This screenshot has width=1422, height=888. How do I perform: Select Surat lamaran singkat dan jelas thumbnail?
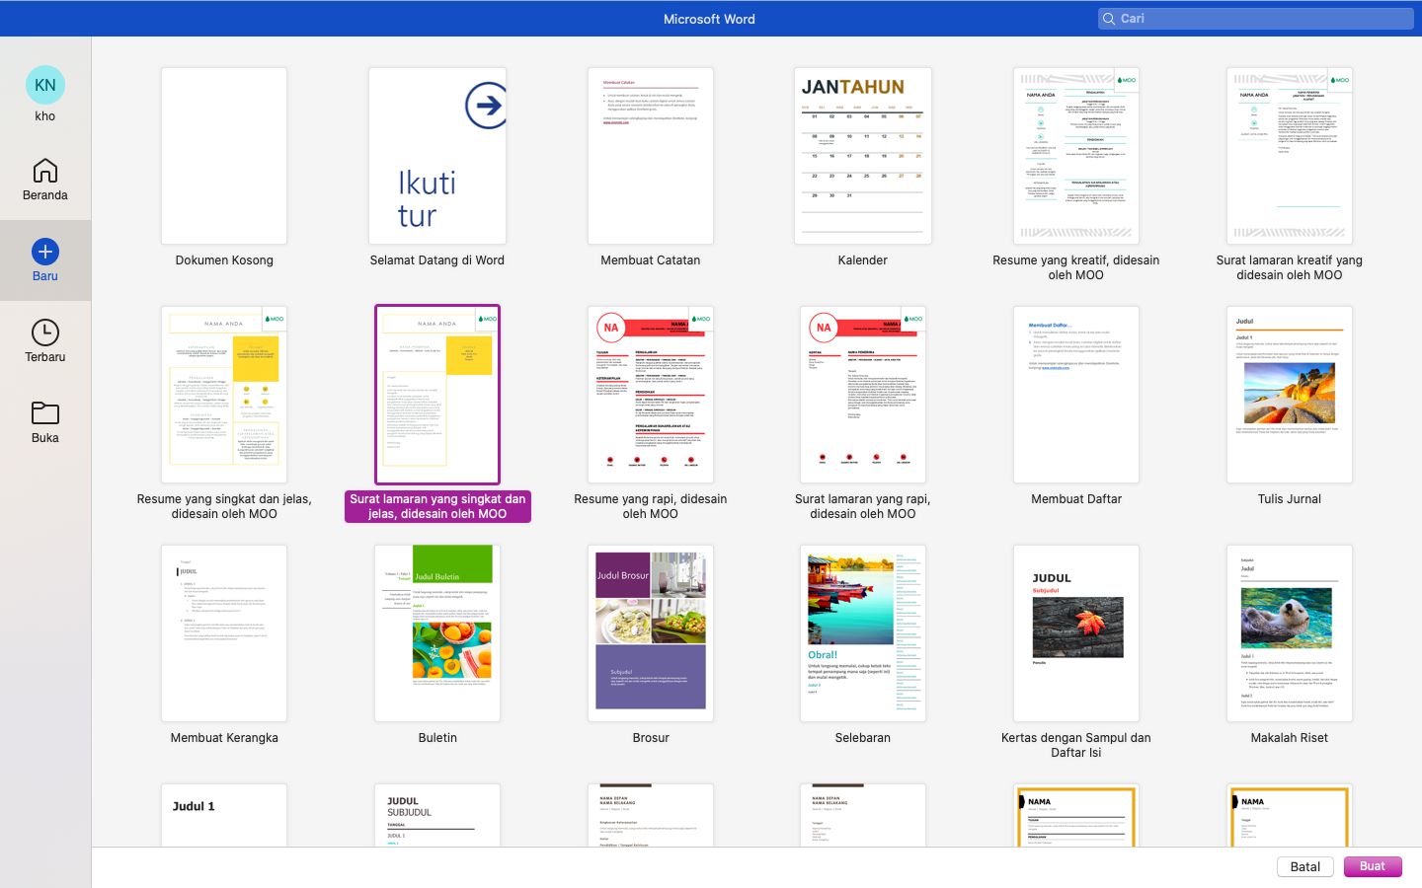[437, 395]
